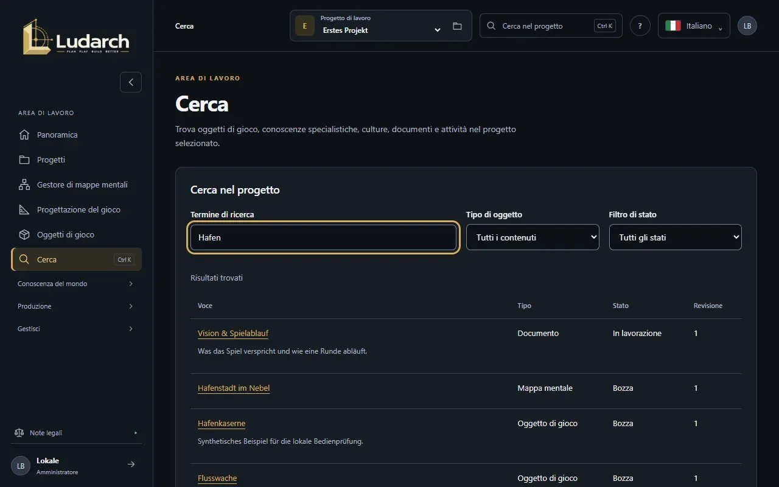Image resolution: width=779 pixels, height=487 pixels.
Task: Open the Italiano language dropdown
Action: [x=694, y=26]
